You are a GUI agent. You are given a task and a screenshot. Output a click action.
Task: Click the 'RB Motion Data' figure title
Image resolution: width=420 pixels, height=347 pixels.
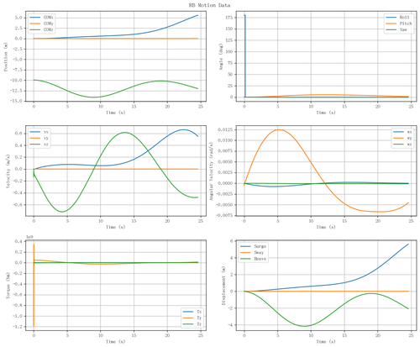pyautogui.click(x=209, y=5)
